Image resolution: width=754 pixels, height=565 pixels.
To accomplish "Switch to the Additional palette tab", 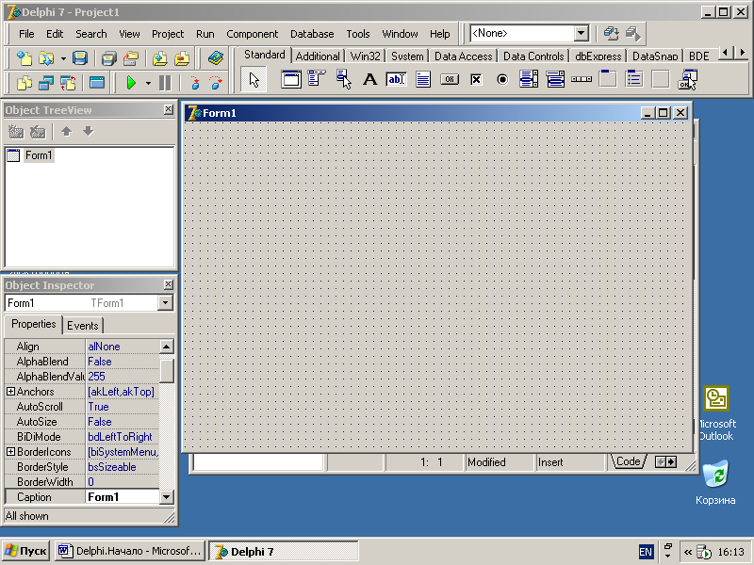I will [318, 56].
